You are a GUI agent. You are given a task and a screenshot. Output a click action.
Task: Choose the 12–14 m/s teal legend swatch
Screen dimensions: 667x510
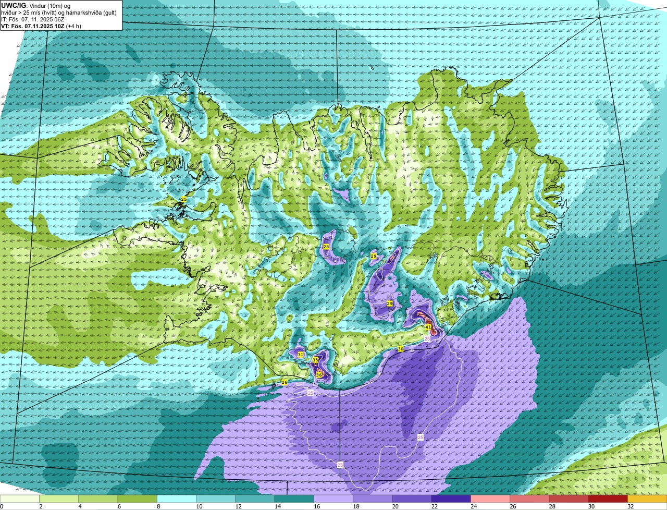click(255, 499)
